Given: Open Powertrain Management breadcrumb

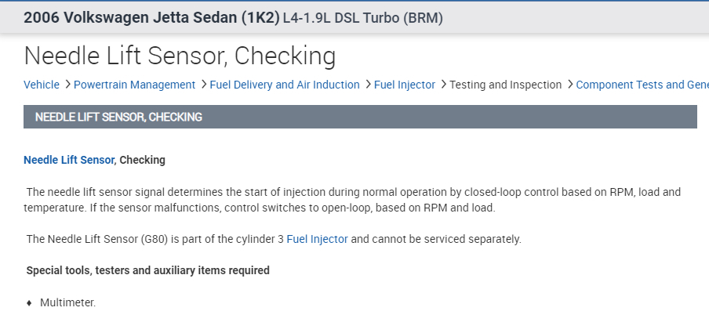Looking at the screenshot, I should coord(135,85).
